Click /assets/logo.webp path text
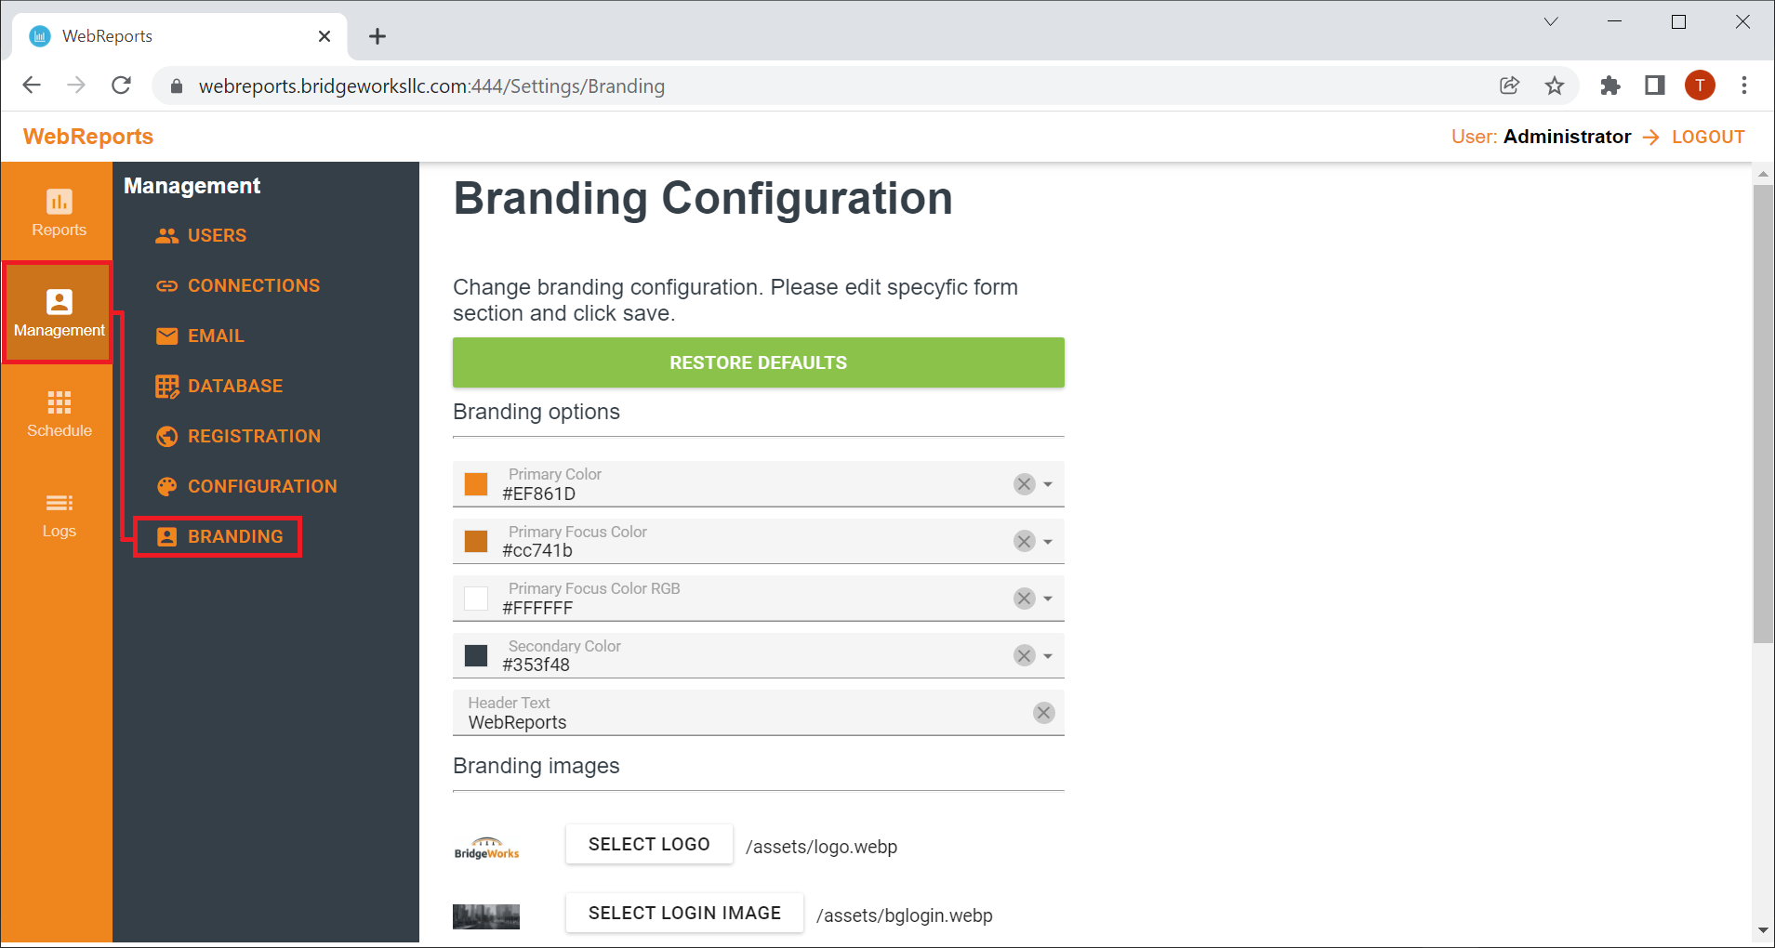 821,847
